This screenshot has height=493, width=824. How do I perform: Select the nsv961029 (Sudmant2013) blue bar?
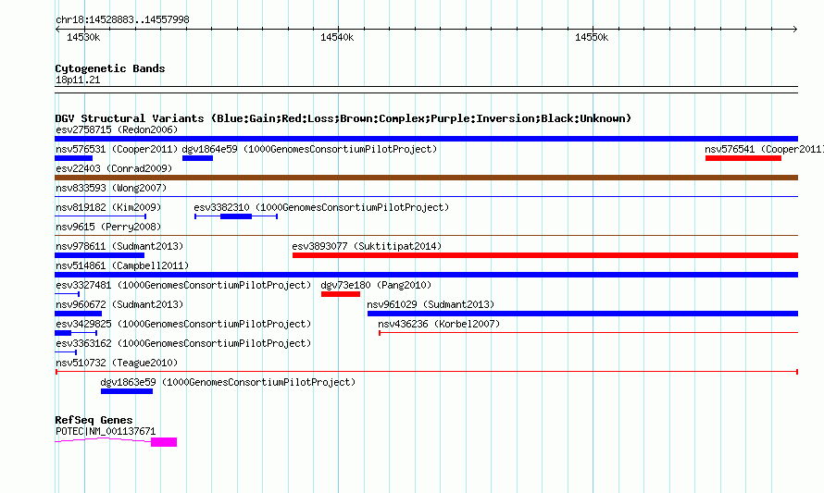click(582, 314)
